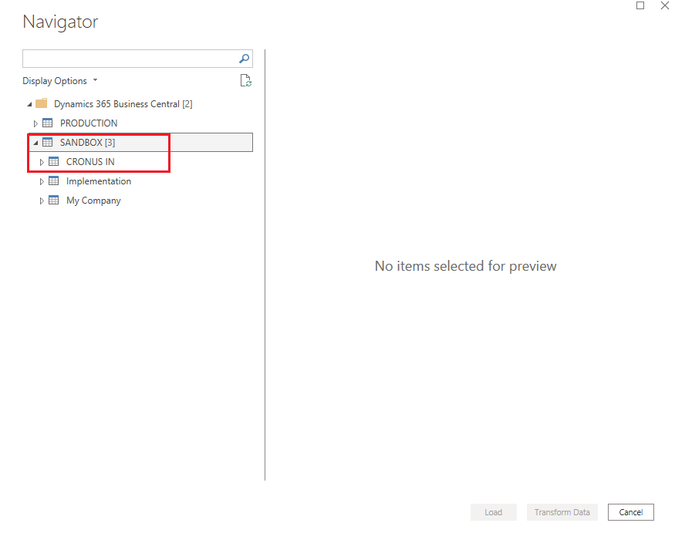This screenshot has height=533, width=675.
Task: Click the Cancel button
Action: pos(631,512)
